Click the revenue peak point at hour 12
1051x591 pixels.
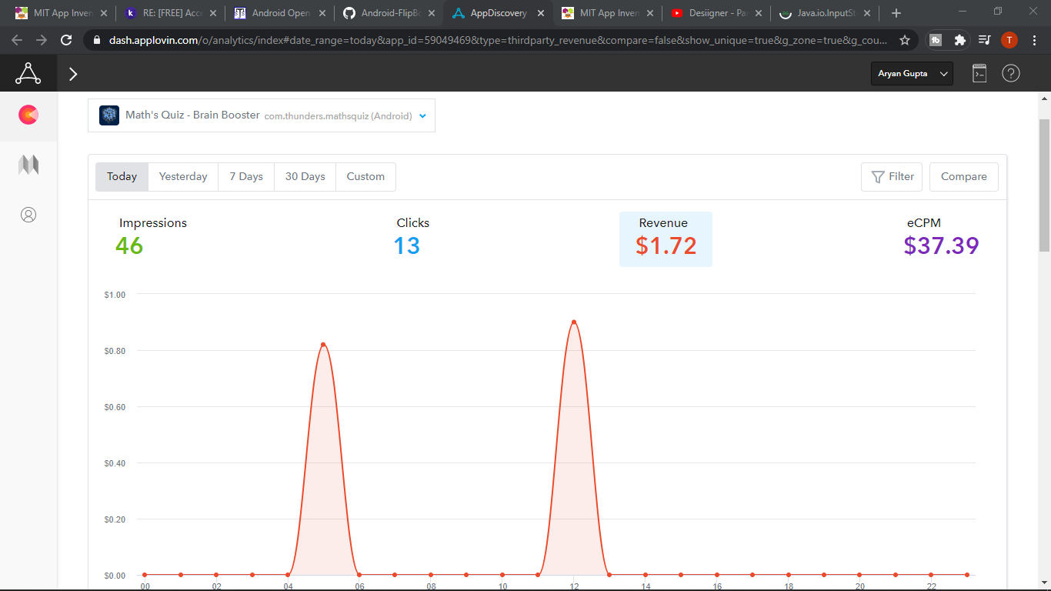coord(573,322)
